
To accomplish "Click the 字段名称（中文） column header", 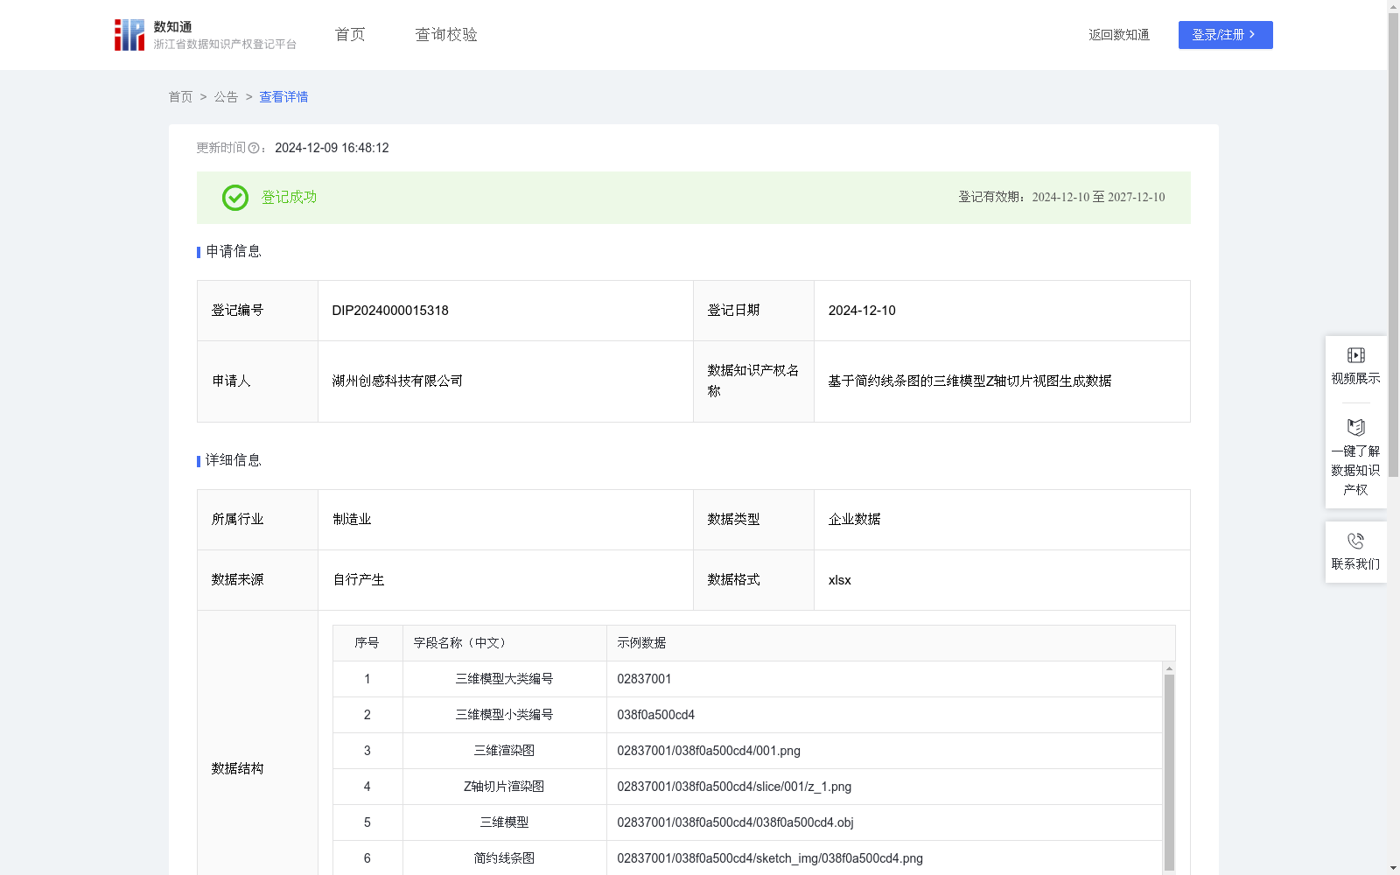I will 505,643.
